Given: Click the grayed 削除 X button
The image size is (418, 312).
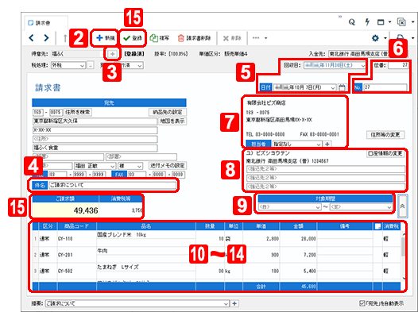Looking at the screenshot, I should pyautogui.click(x=232, y=38).
